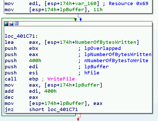The height and width of the screenshot is (121, 158).
Task: Click var_160 in the mov edi instruction
Action: 86,4
